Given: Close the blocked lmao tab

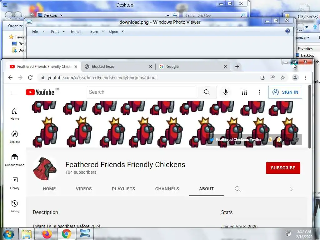Looking at the screenshot, I should point(151,67).
